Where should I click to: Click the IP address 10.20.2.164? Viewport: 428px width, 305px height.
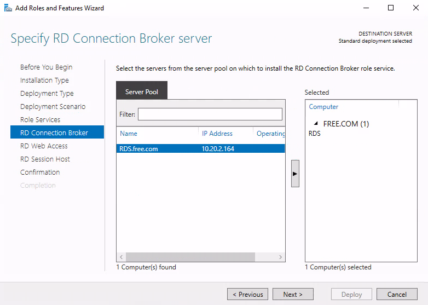[x=218, y=148]
